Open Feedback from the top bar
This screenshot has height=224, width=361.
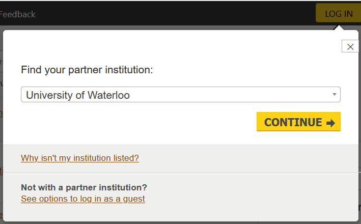[x=18, y=14]
